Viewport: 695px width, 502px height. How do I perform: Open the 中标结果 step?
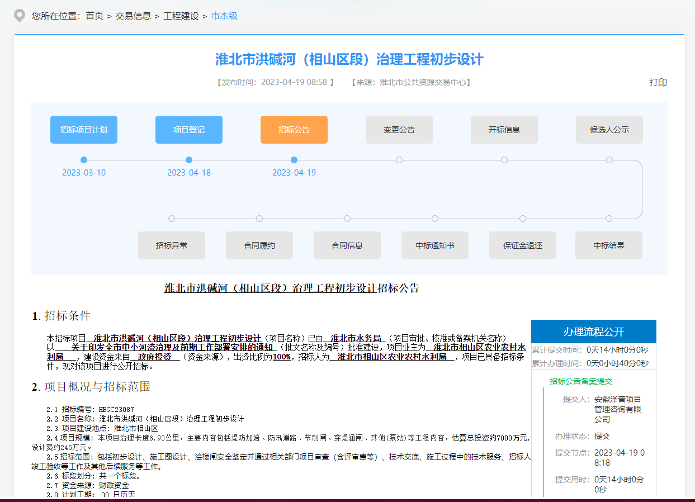coord(609,245)
